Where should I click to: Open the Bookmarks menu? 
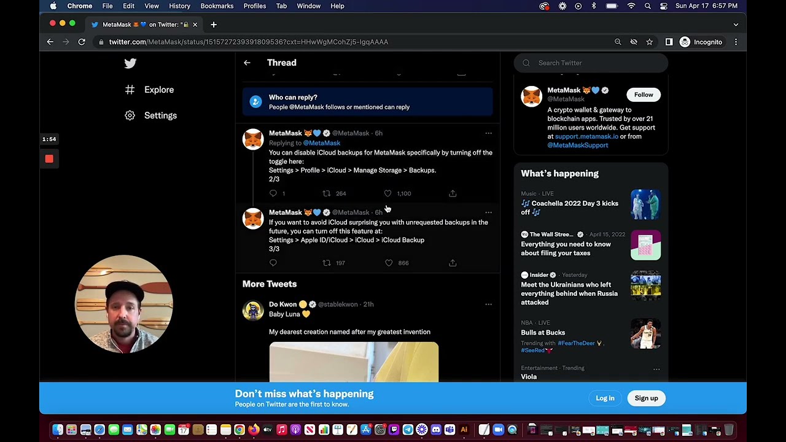point(217,6)
